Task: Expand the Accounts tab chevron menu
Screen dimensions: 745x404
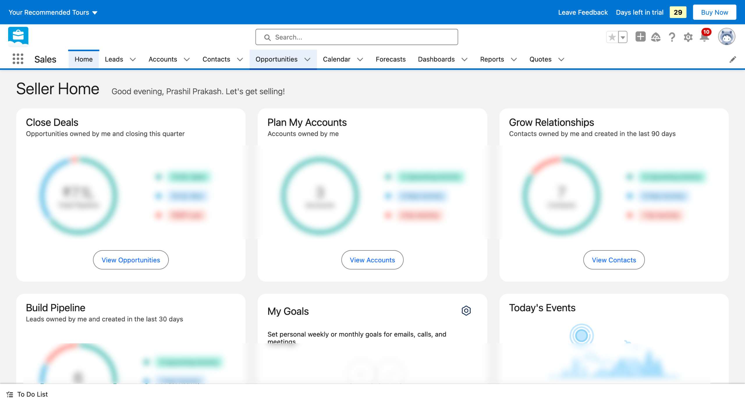Action: 187,59
